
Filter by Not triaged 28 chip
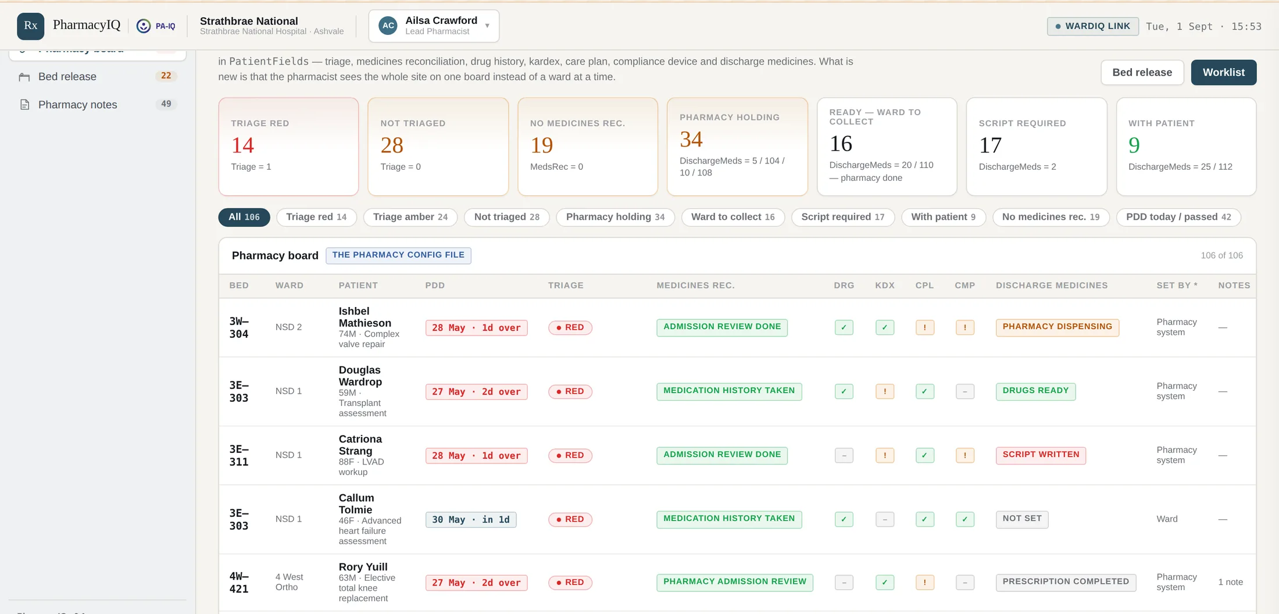pyautogui.click(x=507, y=217)
